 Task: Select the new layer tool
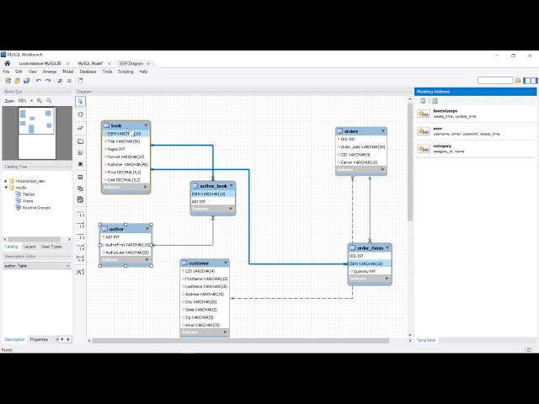tap(81, 141)
